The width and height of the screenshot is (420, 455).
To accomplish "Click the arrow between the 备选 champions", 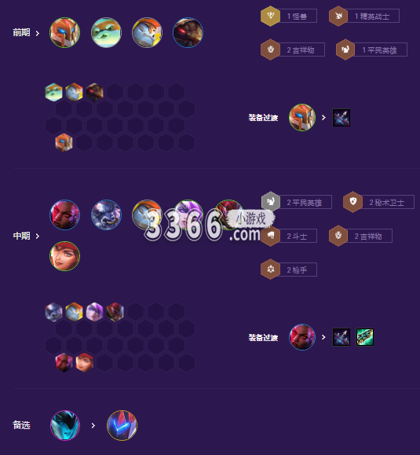I will click(x=93, y=425).
